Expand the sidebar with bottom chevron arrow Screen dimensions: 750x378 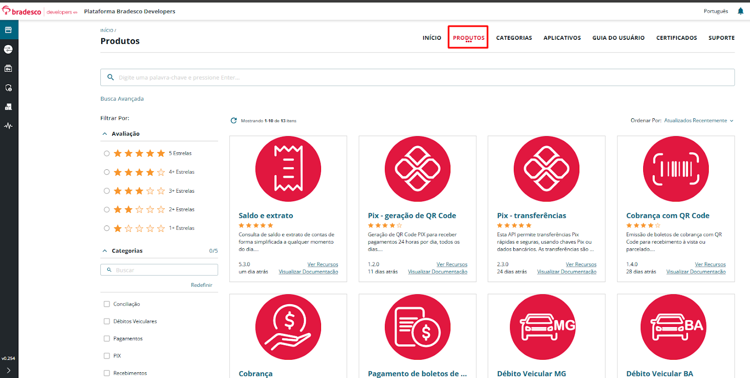tap(8, 370)
